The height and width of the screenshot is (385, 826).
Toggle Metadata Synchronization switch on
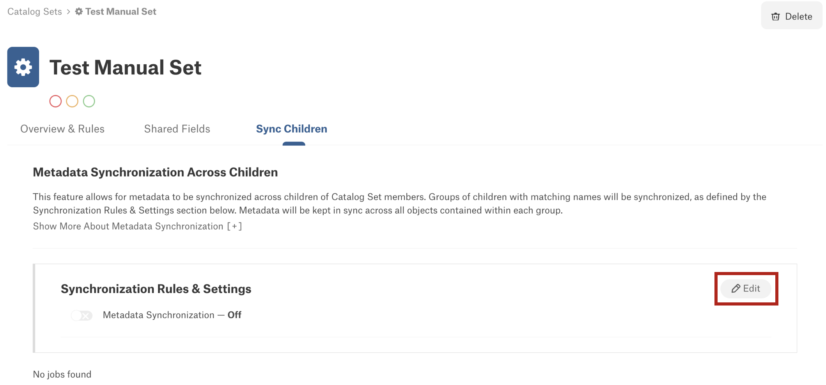(x=82, y=315)
